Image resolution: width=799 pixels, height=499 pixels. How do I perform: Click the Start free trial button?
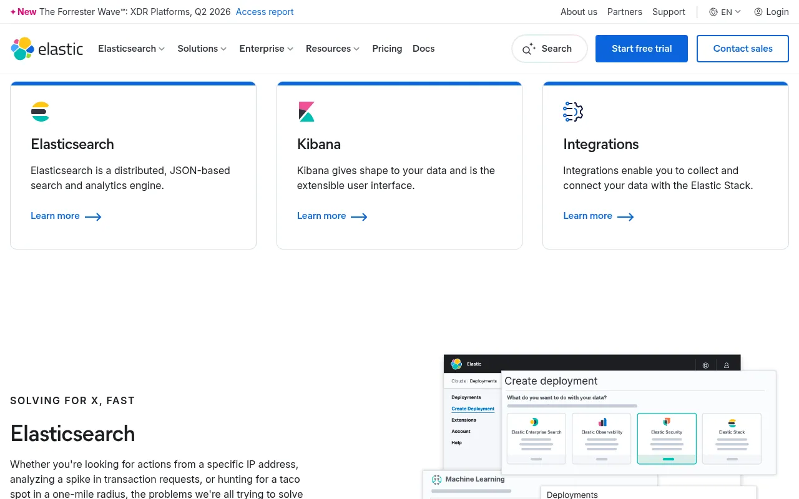[x=642, y=49]
